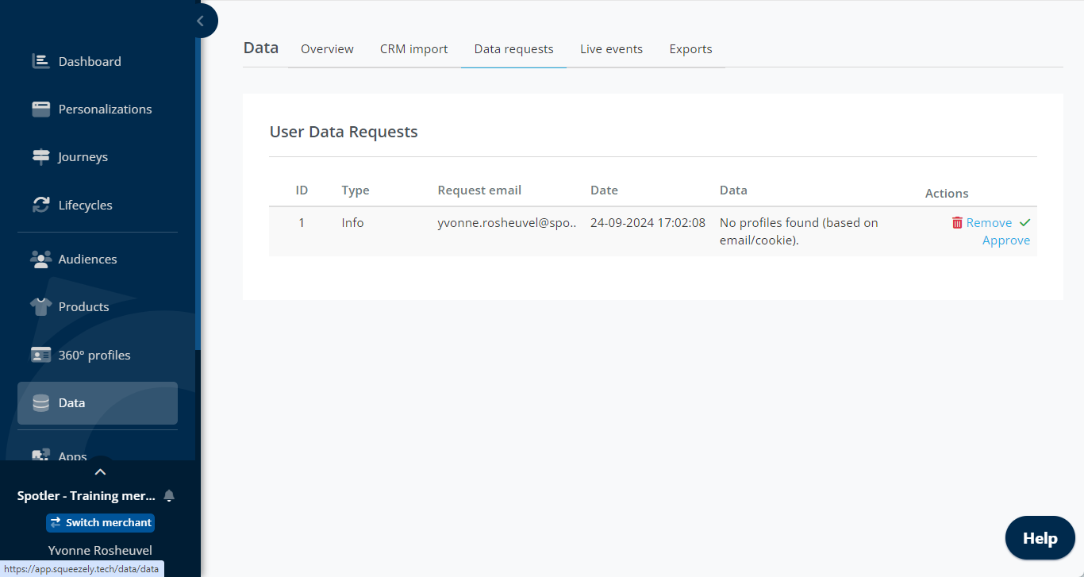1084x577 pixels.
Task: Open the Exports tab
Action: click(690, 49)
